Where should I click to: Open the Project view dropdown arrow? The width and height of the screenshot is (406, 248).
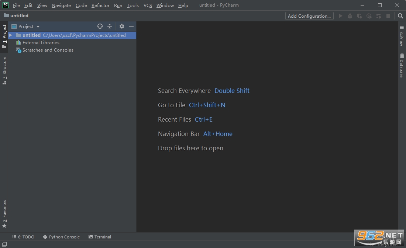38,27
